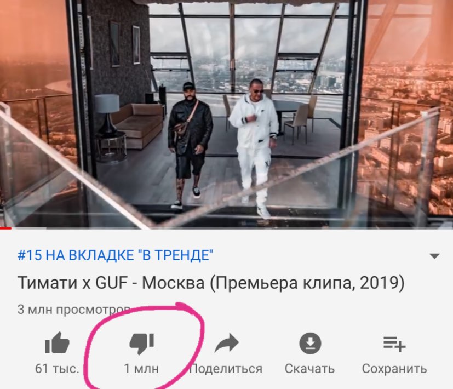
Task: Tap the share arrow icon
Action: (226, 343)
